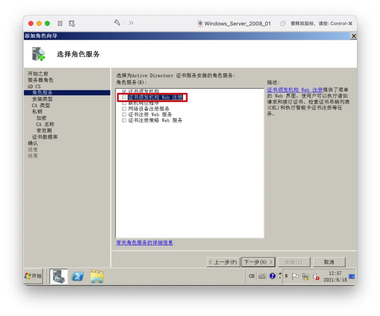The image size is (380, 316).
Task: Open blue help question mark icon
Action: point(272,276)
